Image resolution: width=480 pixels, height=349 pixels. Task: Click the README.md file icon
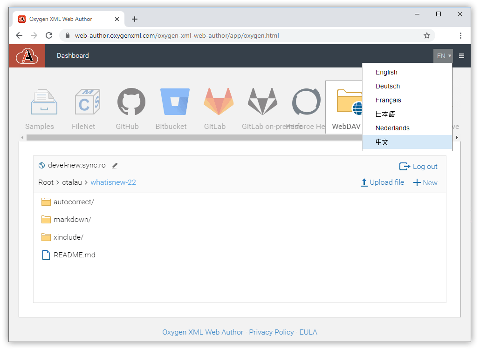point(46,255)
